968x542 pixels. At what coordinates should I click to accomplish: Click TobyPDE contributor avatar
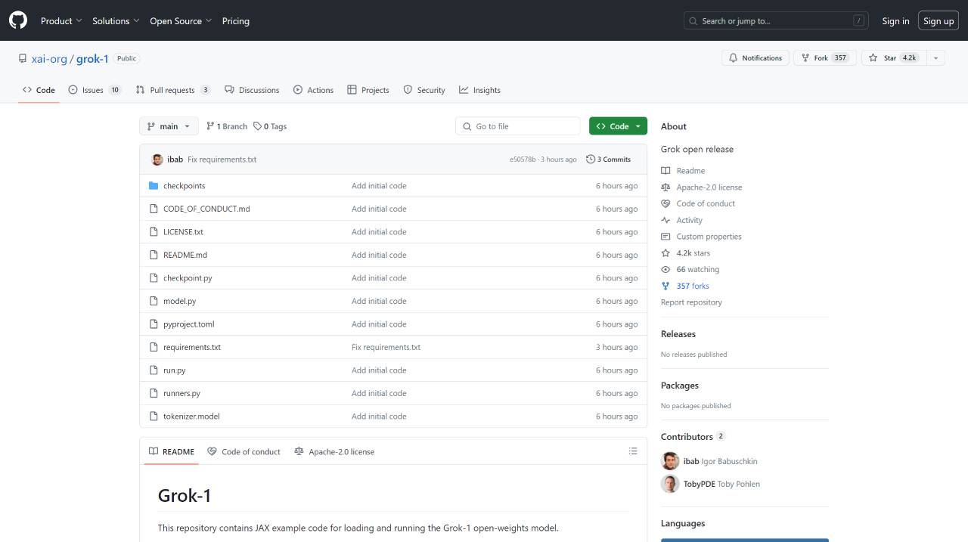pyautogui.click(x=670, y=484)
